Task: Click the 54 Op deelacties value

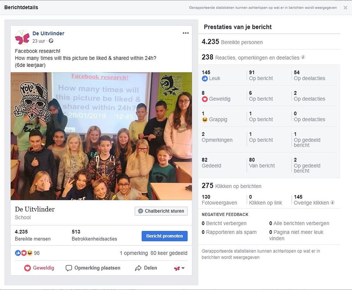Action: (x=309, y=75)
